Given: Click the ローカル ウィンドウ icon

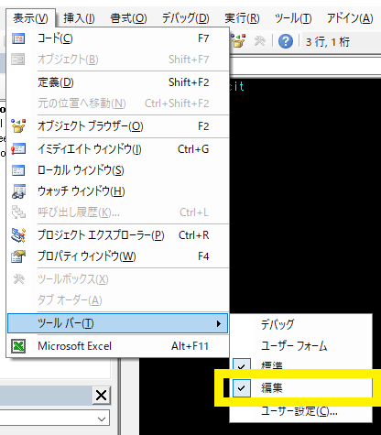Looking at the screenshot, I should [18, 170].
